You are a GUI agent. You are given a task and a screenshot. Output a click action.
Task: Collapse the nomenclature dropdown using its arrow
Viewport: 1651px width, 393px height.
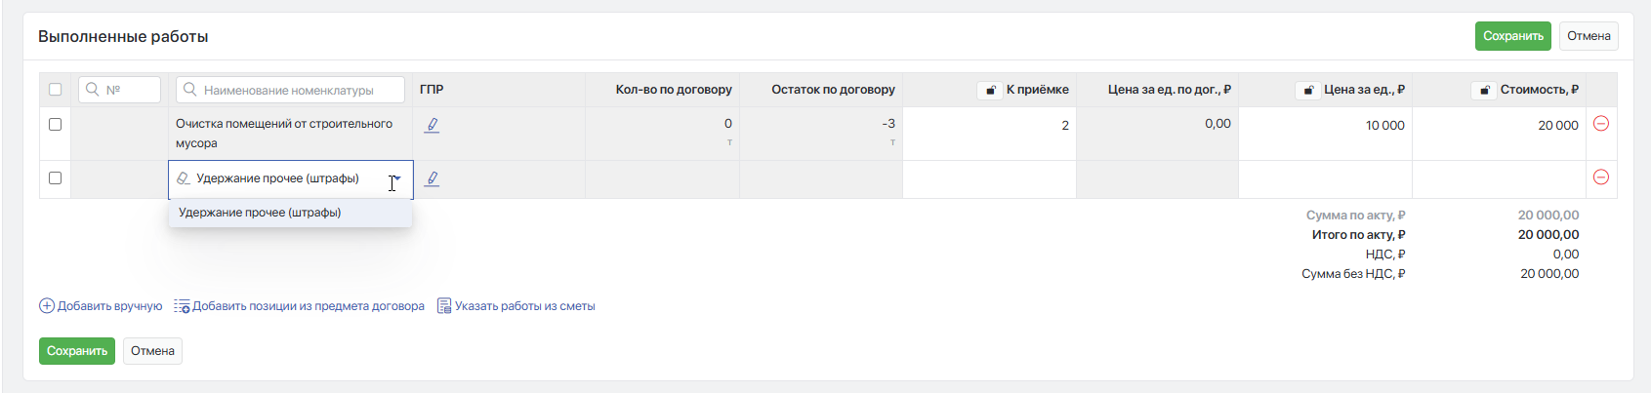397,178
